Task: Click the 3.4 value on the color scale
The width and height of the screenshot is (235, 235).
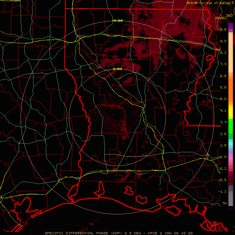Action: (x=223, y=122)
